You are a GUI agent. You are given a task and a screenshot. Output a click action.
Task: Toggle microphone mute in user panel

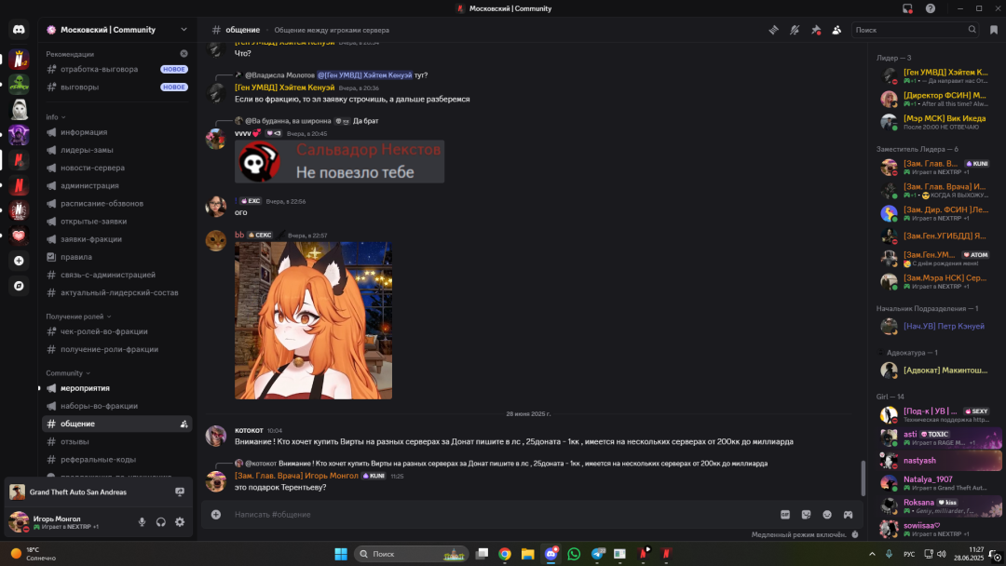[x=142, y=522]
